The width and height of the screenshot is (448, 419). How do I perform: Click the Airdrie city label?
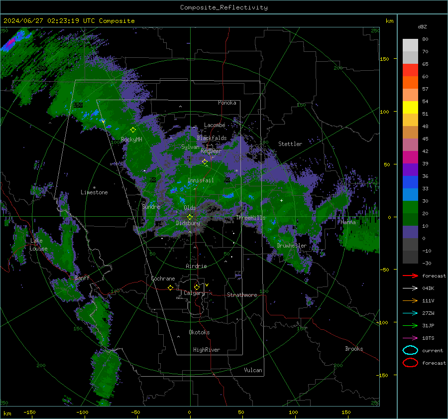[x=196, y=266]
